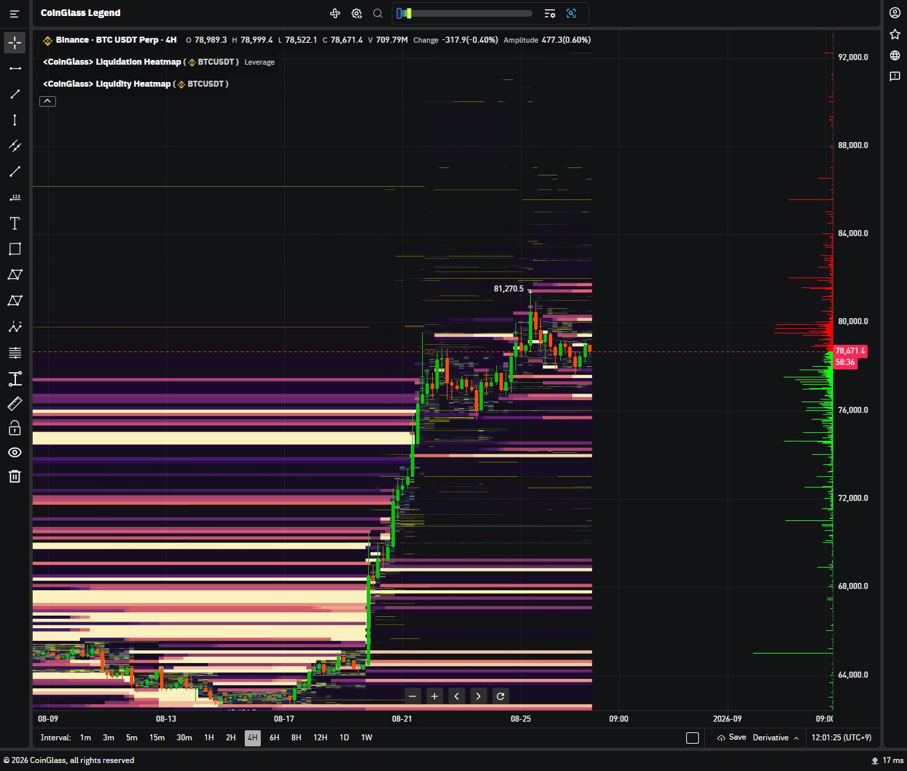Select the horizontal line drawing tool
This screenshot has width=907, height=771.
coord(15,69)
